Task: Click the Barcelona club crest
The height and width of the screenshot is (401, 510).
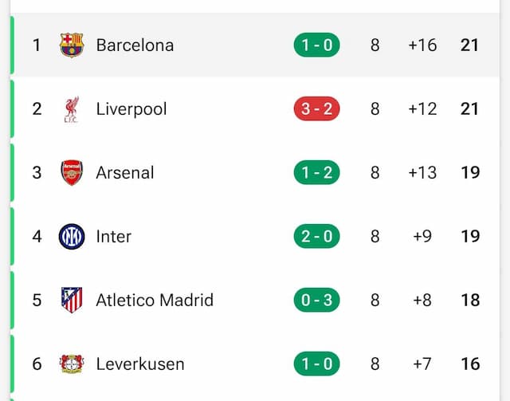Action: coord(72,45)
